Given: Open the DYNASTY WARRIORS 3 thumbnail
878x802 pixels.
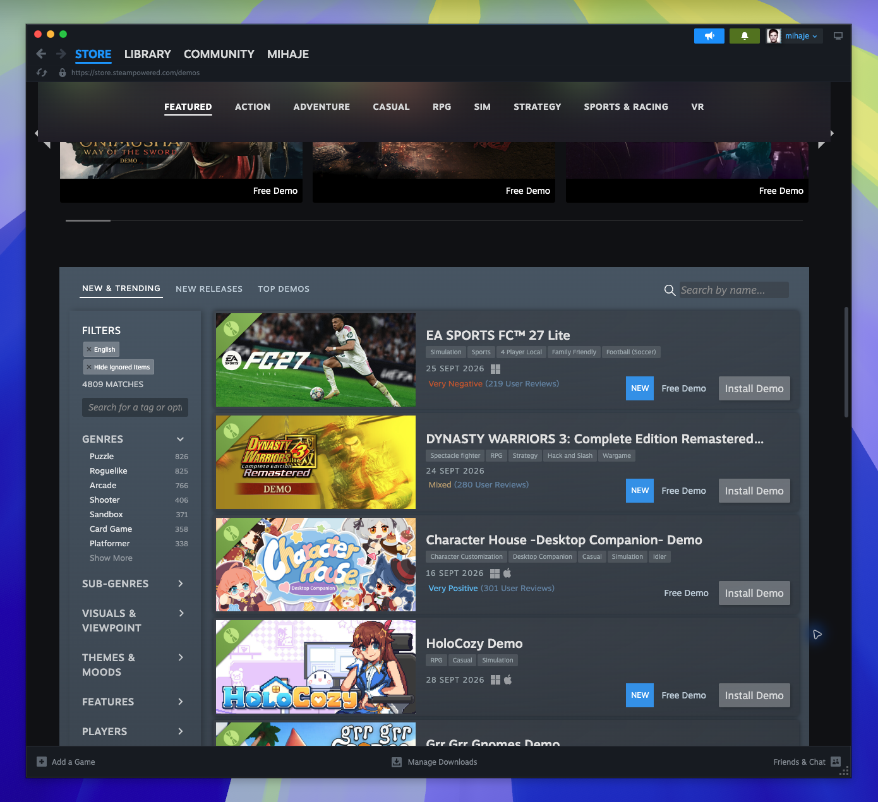Looking at the screenshot, I should [316, 462].
